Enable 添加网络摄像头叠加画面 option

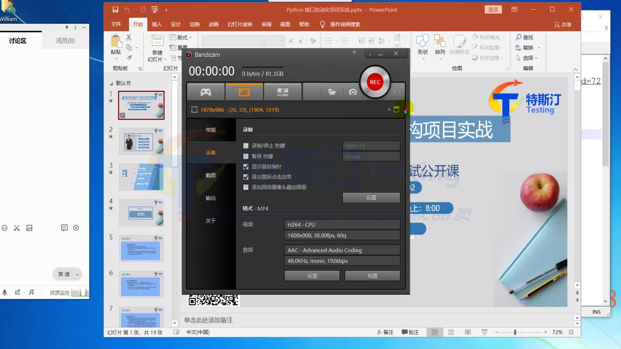point(246,187)
